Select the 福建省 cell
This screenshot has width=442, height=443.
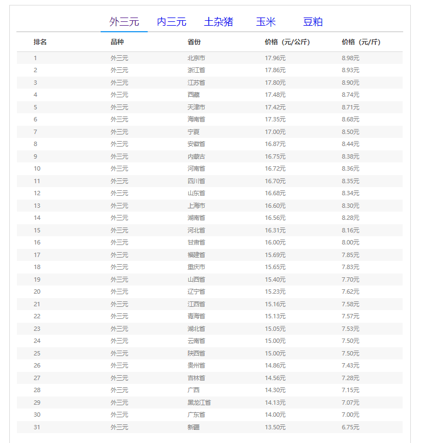click(x=196, y=255)
